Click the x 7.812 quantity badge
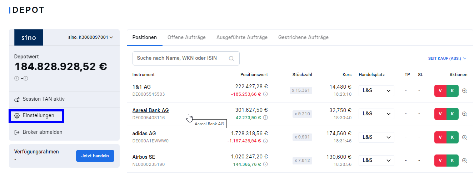Viewport: 474px width, 173px height. point(302,161)
